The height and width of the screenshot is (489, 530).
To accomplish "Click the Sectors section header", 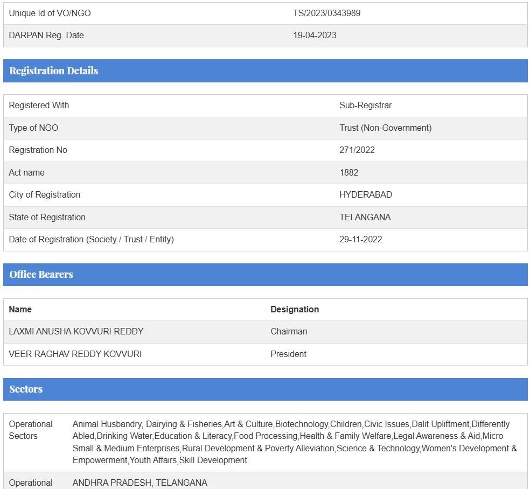I will [x=26, y=389].
